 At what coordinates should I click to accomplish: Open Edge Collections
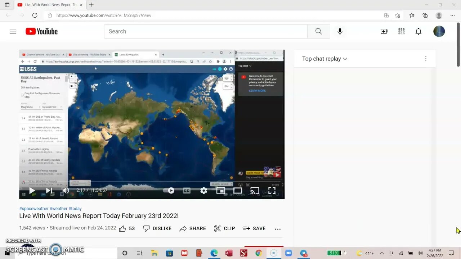coord(425,15)
